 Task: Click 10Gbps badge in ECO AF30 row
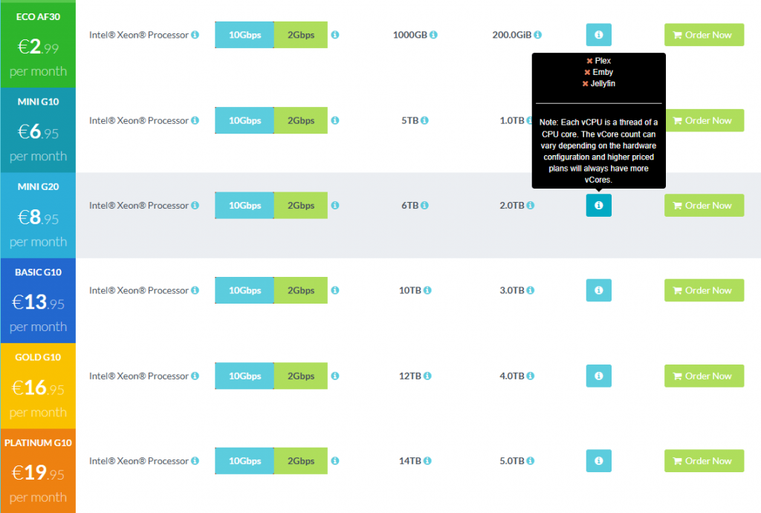[245, 35]
